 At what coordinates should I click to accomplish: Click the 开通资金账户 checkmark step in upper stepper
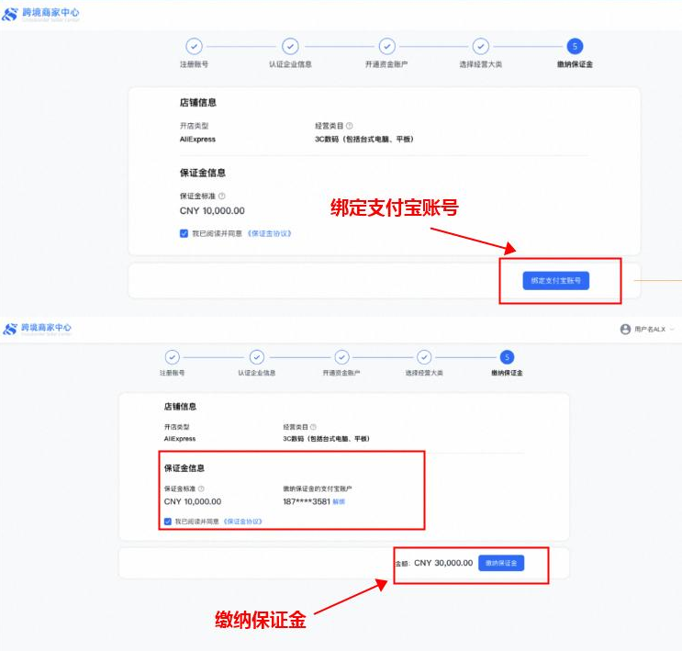[386, 46]
